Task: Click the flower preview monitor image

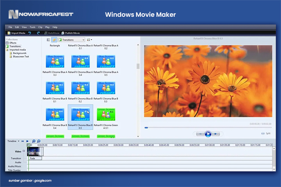Action: point(208,81)
